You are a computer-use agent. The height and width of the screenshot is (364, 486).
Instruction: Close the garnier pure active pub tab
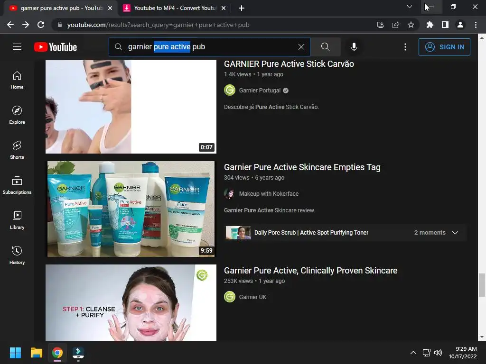pyautogui.click(x=110, y=8)
